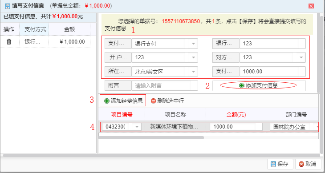Click the green plus on 添加支付信息
Screen dimensions: 325x173
pyautogui.click(x=241, y=85)
